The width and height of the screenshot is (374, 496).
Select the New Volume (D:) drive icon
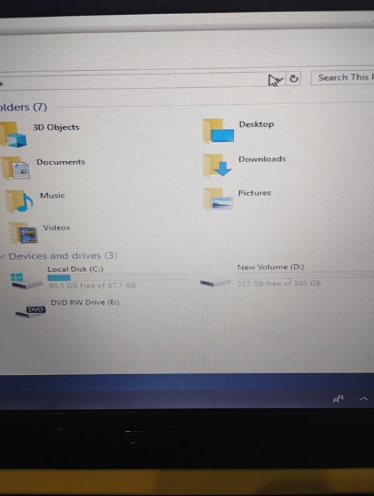pyautogui.click(x=215, y=281)
